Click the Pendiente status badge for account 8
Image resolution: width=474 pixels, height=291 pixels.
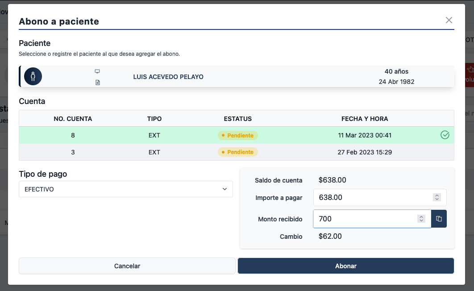238,135
